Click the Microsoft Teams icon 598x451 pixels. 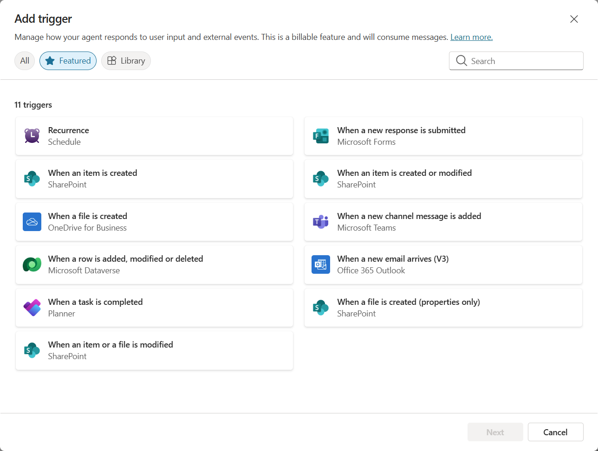321,222
